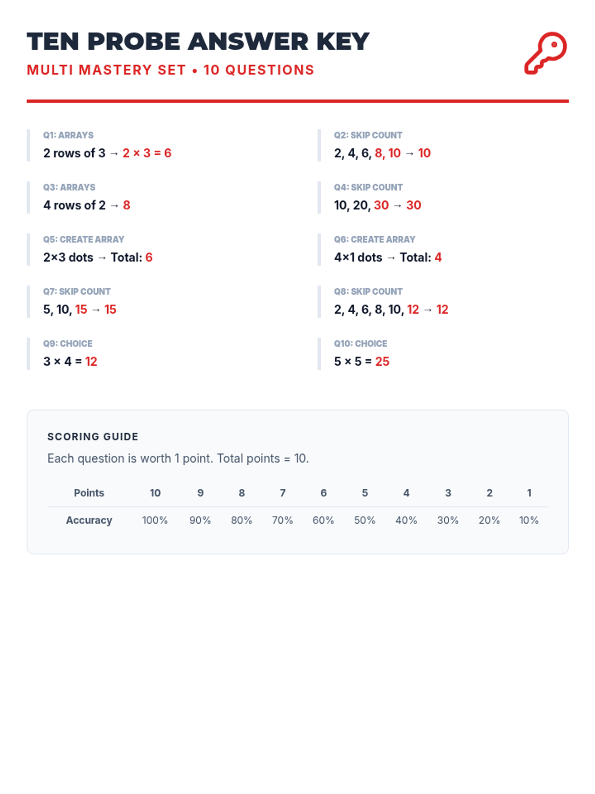Click the answer 2 × 3 = 6

coord(147,153)
